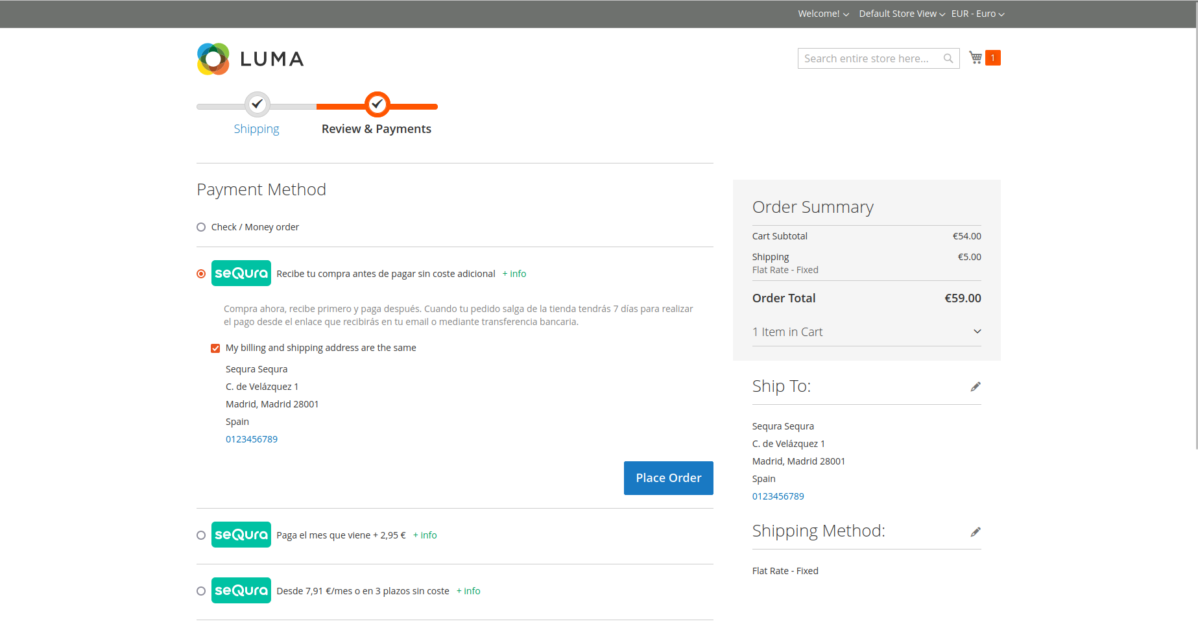Image resolution: width=1198 pixels, height=628 pixels.
Task: Open info for Recibe tu compra option
Action: [514, 274]
